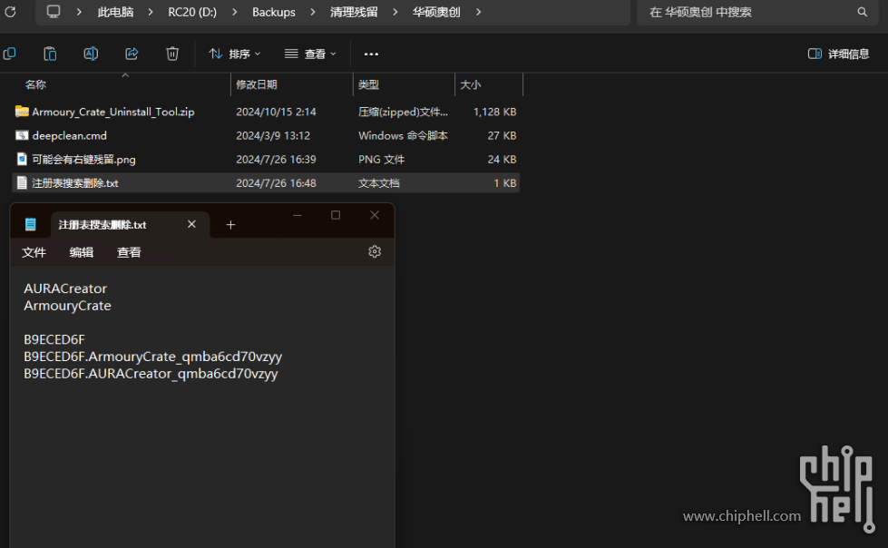Expand chevron after 华硕奥创 breadcrumb

(x=478, y=12)
